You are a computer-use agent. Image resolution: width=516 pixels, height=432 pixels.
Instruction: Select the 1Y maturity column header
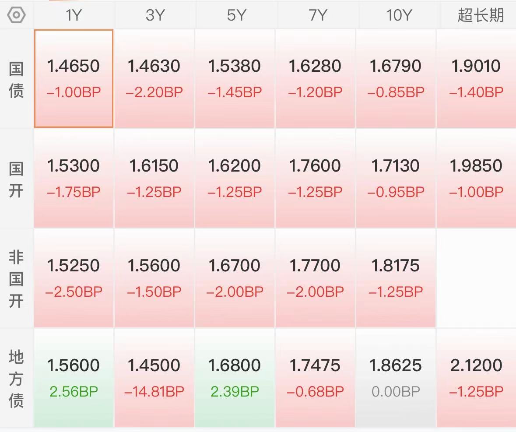click(74, 15)
